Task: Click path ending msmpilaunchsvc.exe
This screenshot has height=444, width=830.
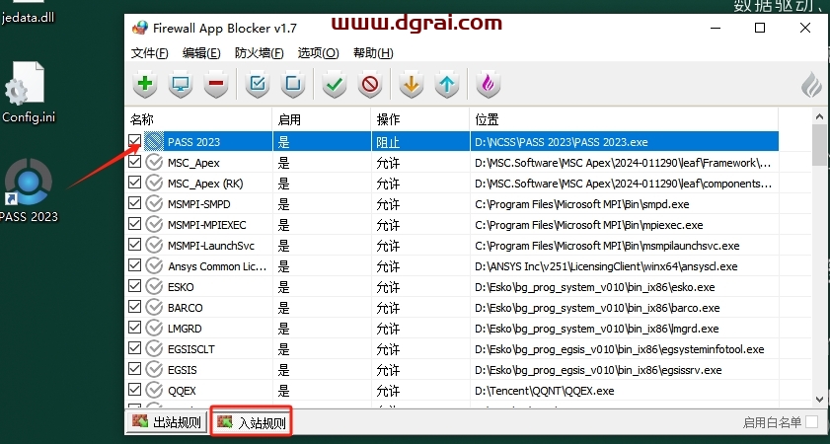Action: coord(607,246)
